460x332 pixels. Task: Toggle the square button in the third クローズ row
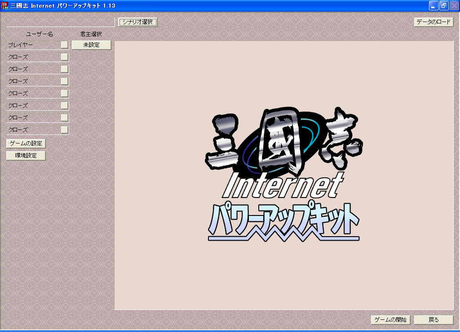(x=65, y=81)
